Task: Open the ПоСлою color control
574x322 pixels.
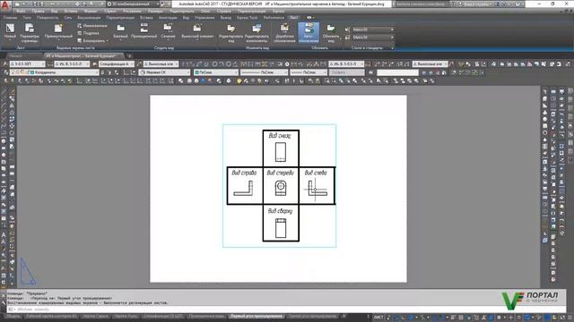Action: (216, 72)
